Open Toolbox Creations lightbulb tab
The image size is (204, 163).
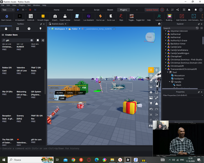point(40,29)
